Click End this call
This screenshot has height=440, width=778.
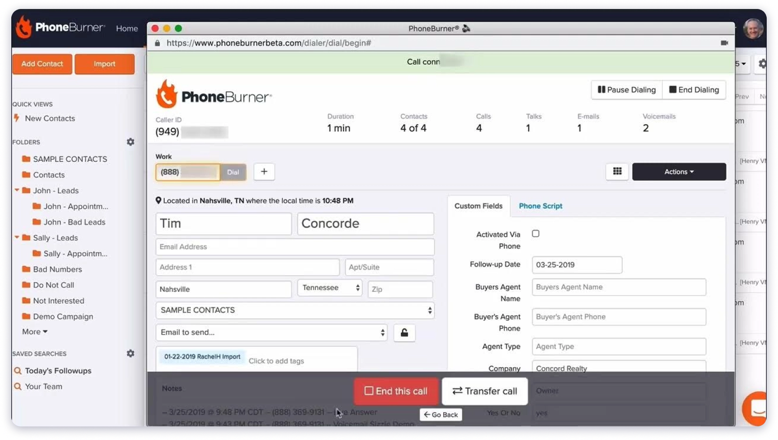tap(396, 391)
